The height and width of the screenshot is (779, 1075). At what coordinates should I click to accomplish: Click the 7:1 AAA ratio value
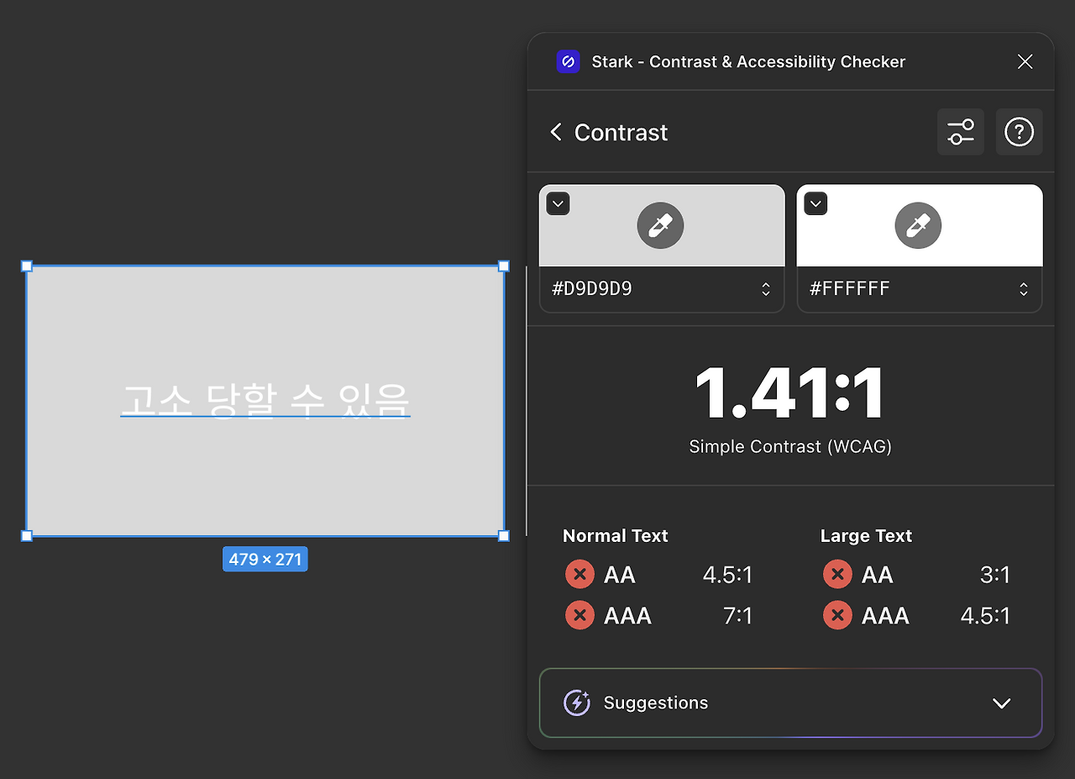click(738, 616)
